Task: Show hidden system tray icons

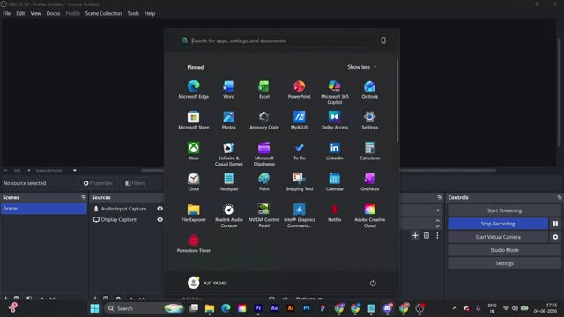Action: click(455, 308)
